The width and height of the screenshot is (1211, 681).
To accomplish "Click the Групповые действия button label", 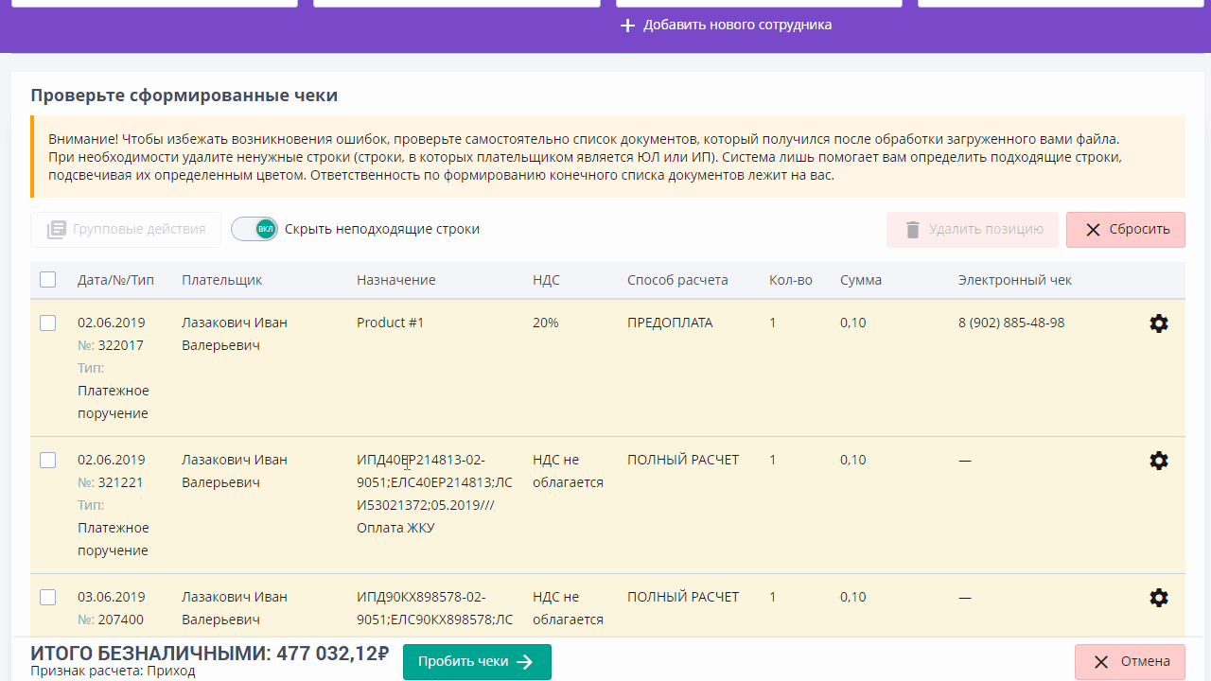I will 139,229.
